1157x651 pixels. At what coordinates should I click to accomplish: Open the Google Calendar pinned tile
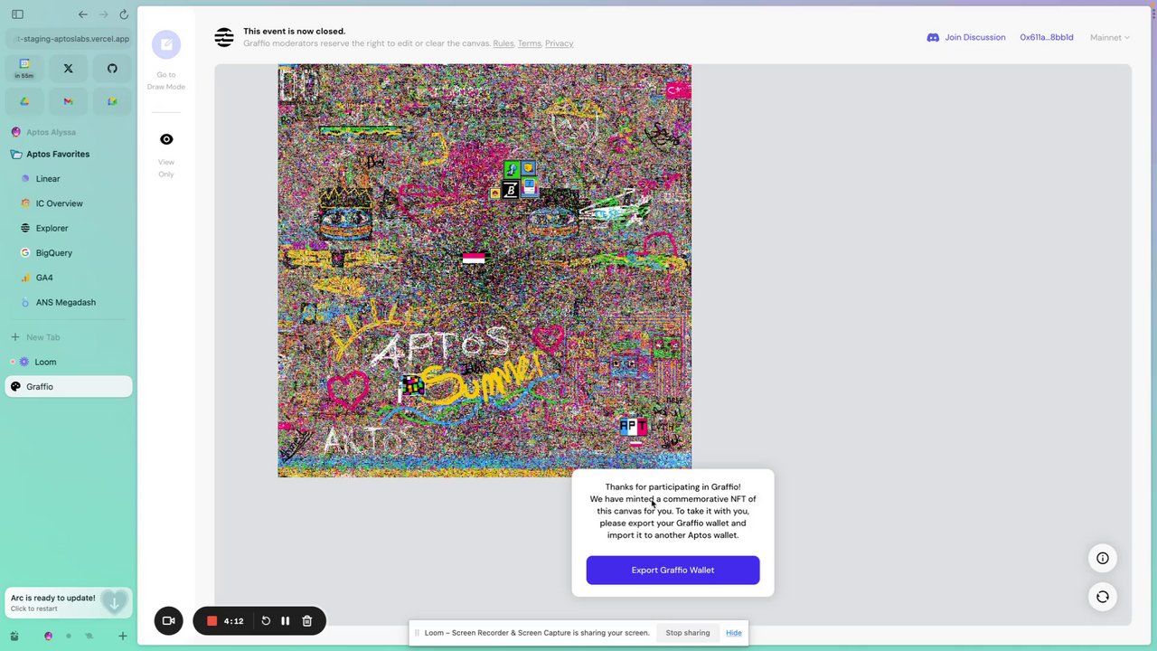click(x=24, y=68)
